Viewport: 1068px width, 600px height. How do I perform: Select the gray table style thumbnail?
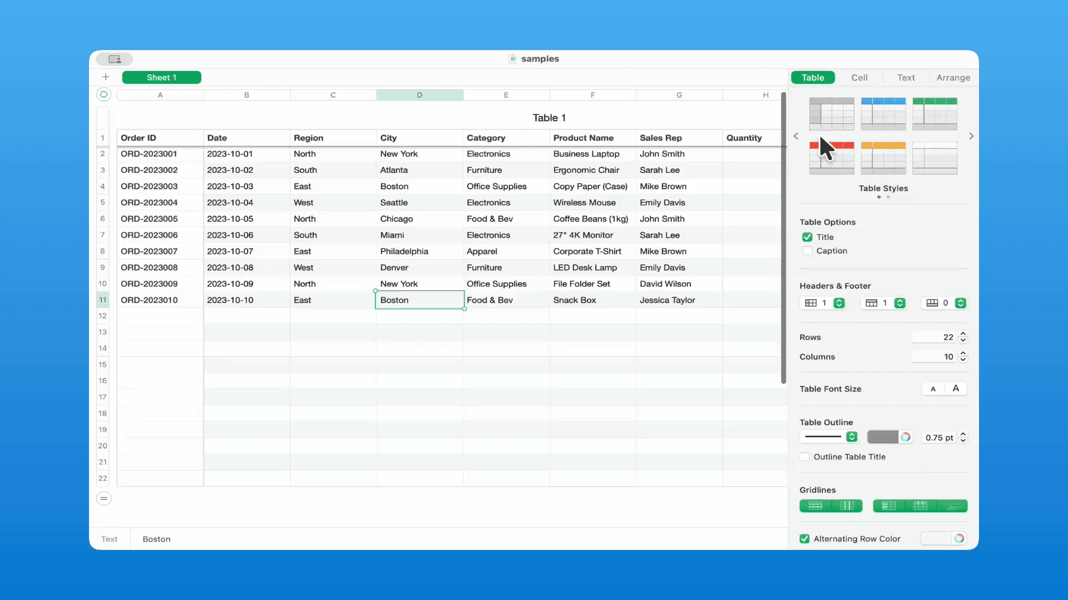[832, 113]
